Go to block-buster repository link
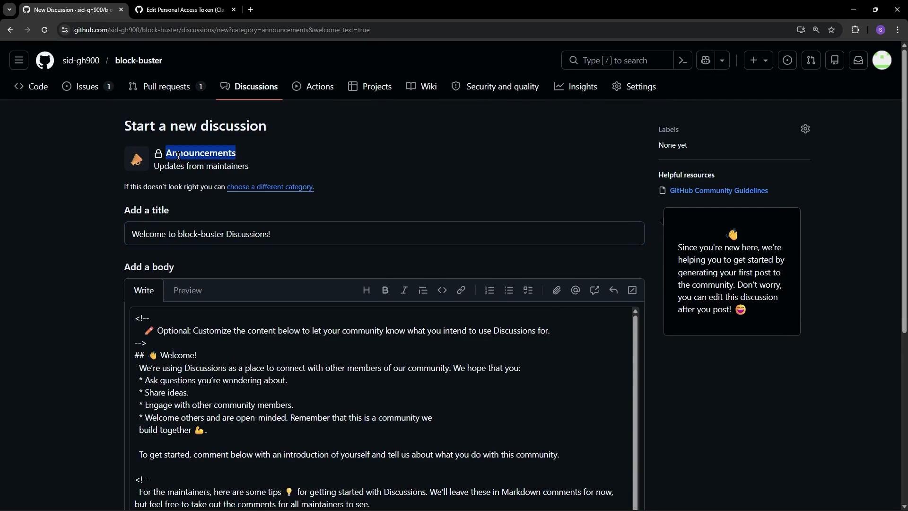The image size is (908, 511). pyautogui.click(x=139, y=61)
